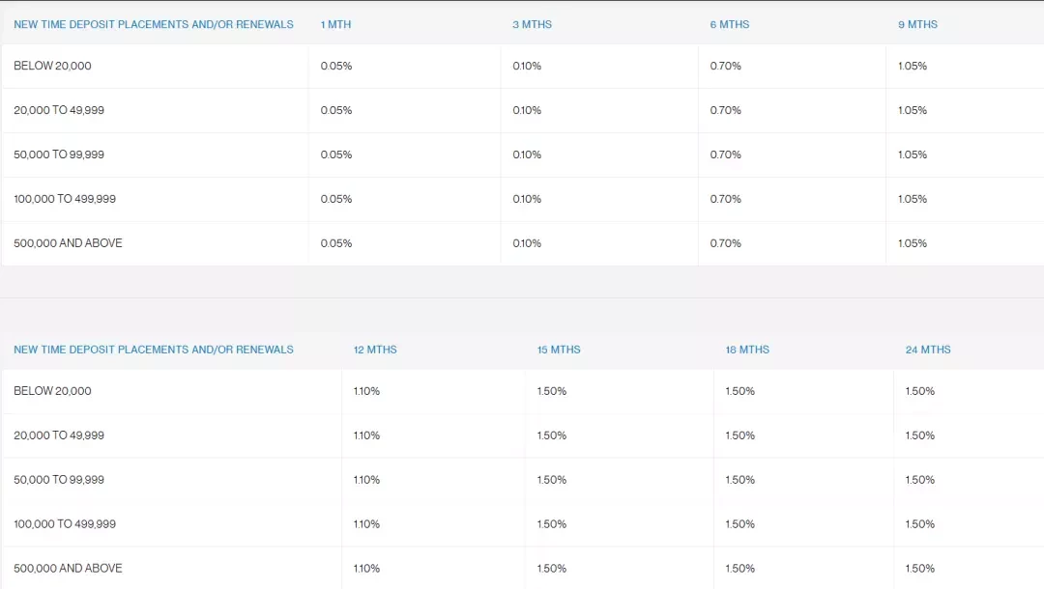This screenshot has height=589, width=1044.
Task: Select the 15 MTHS column header
Action: 559,350
